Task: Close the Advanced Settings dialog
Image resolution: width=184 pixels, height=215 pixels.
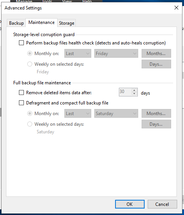Action: click(176, 8)
